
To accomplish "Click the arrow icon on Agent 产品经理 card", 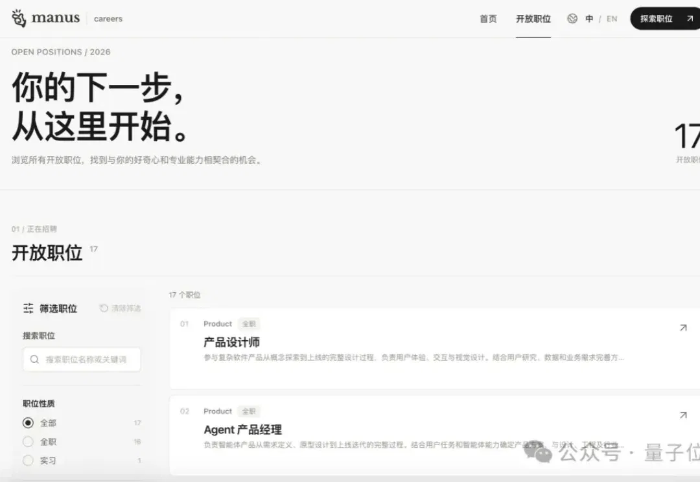I will point(683,415).
